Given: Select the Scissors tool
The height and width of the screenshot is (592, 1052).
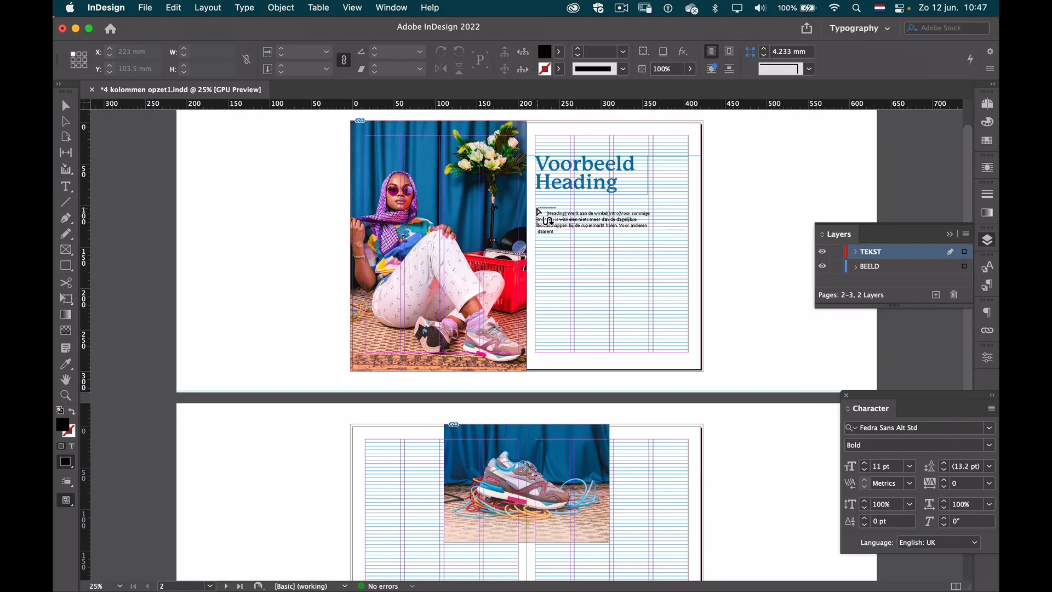Looking at the screenshot, I should [66, 283].
